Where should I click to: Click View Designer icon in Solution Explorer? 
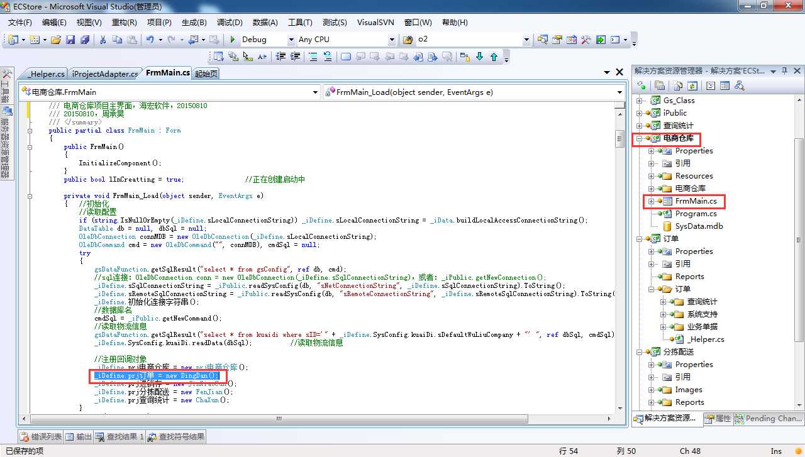[724, 85]
